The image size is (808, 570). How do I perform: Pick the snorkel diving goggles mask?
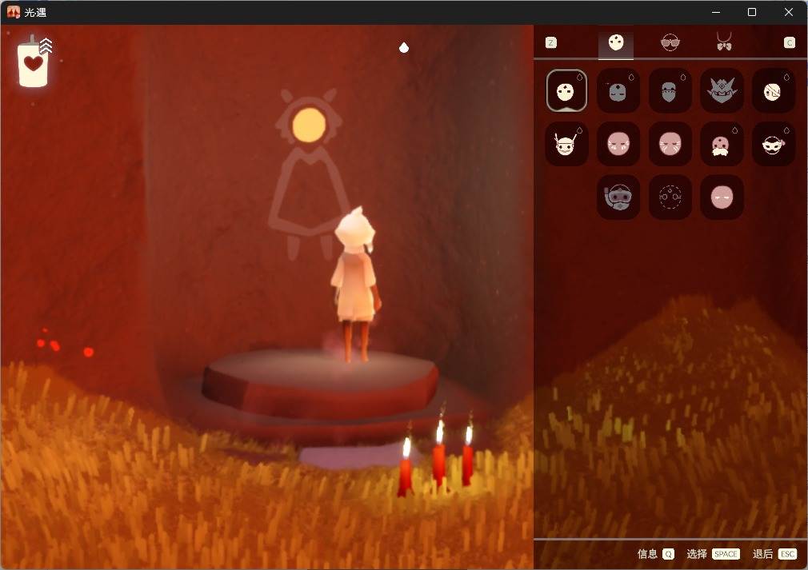point(618,197)
